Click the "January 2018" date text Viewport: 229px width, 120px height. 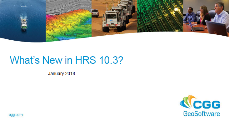(x=62, y=73)
